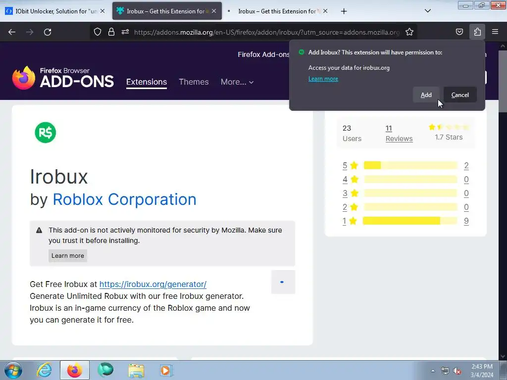Screen dimensions: 507x380
Task: Open the Firefox hamburger application menu
Action: [495, 32]
